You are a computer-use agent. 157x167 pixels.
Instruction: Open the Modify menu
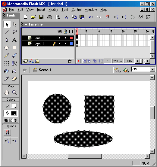click(x=53, y=10)
